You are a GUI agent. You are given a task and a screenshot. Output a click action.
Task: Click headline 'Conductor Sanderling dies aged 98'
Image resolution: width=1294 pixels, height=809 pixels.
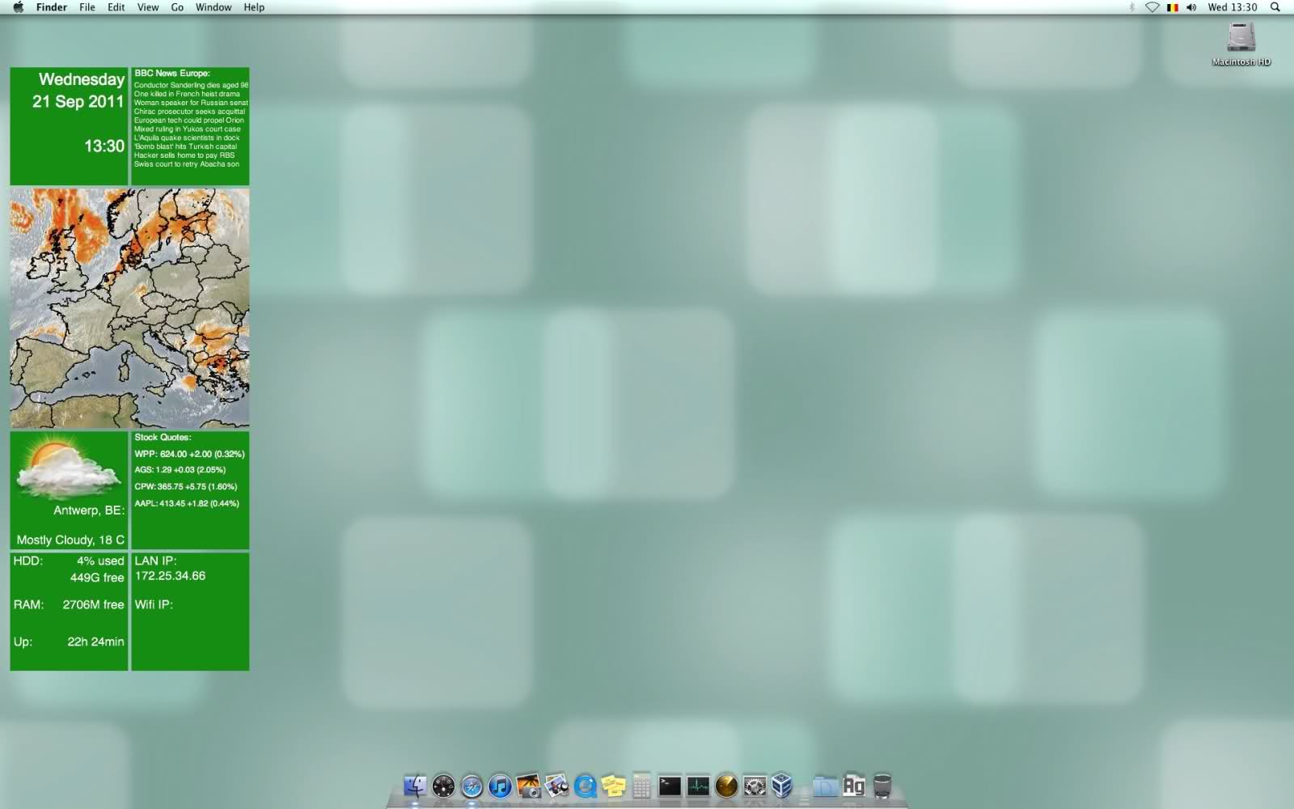coord(191,85)
